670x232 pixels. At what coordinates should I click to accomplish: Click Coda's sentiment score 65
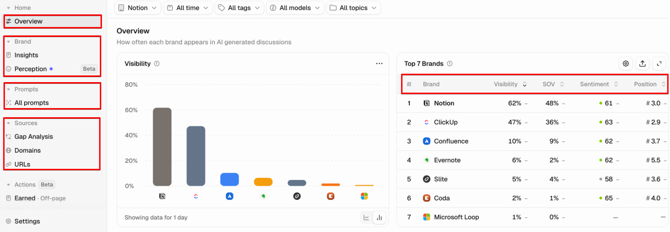608,198
